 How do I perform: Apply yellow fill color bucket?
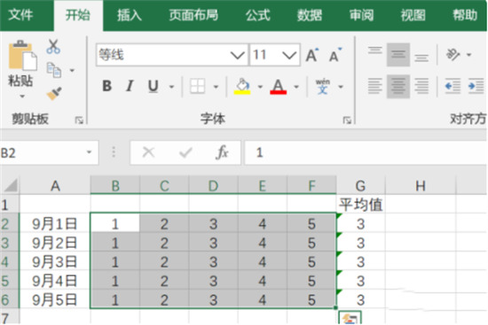pos(242,86)
